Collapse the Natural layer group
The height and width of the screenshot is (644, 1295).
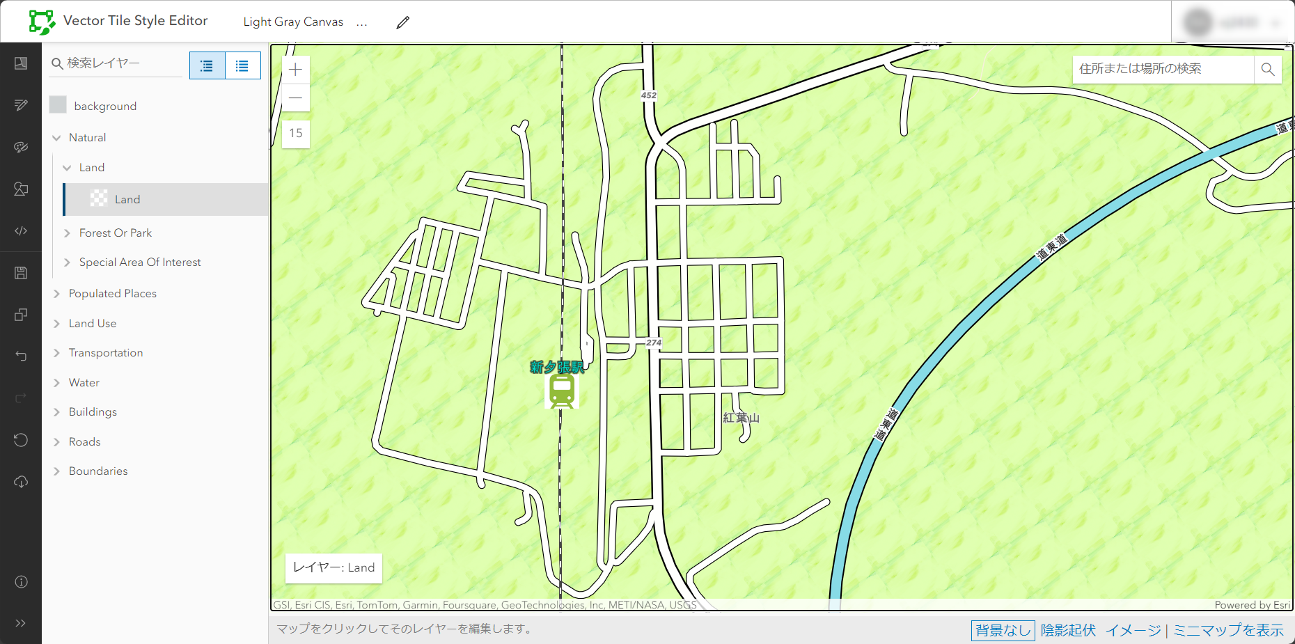(x=58, y=137)
